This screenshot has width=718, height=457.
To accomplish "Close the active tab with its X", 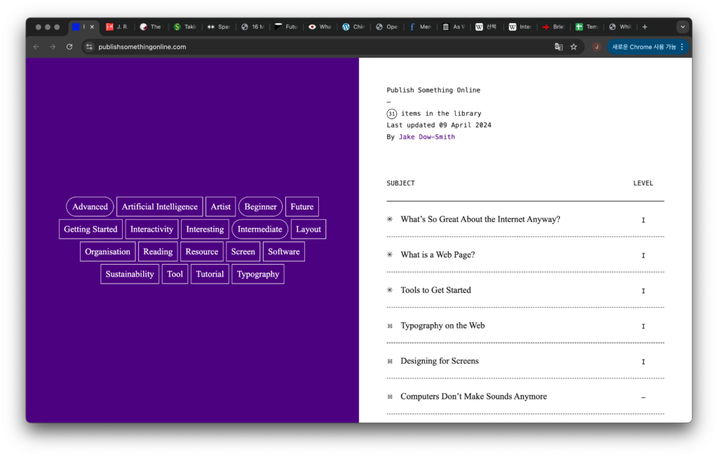I will click(x=92, y=27).
